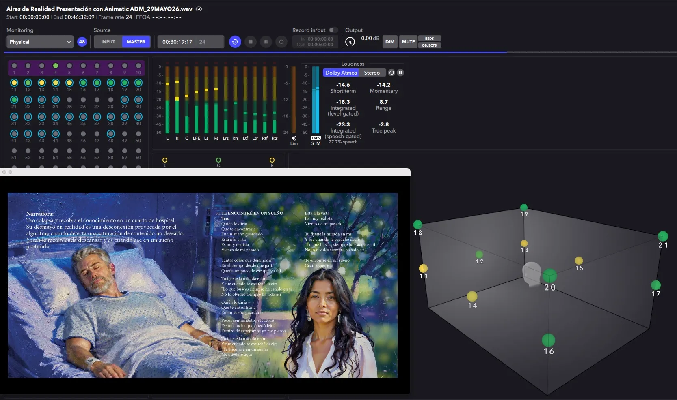Click the stop transport button
This screenshot has width=677, height=400.
[251, 42]
